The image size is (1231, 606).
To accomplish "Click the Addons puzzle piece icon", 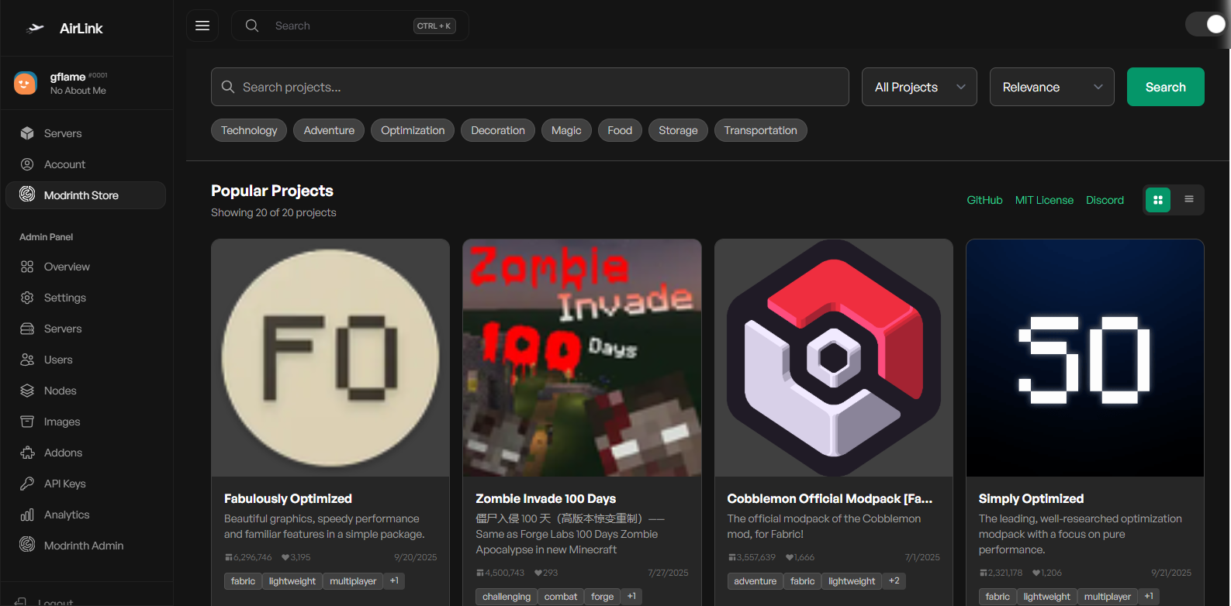I will (27, 453).
